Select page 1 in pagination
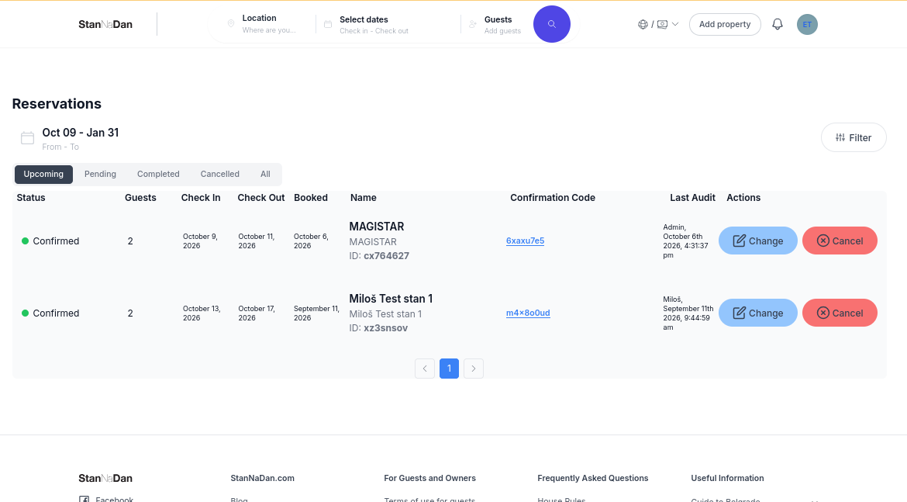 (x=449, y=369)
